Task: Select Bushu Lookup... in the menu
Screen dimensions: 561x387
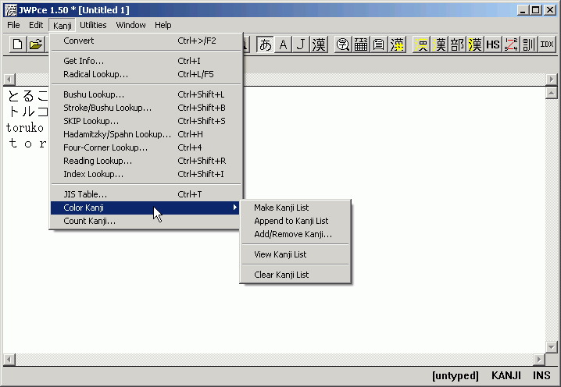Action: click(146, 94)
